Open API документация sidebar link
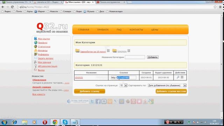 coord(48,66)
